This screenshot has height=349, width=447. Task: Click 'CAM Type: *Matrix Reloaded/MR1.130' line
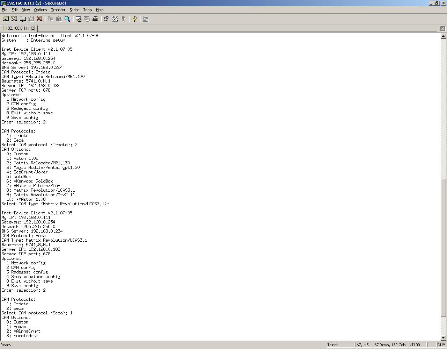coord(43,77)
